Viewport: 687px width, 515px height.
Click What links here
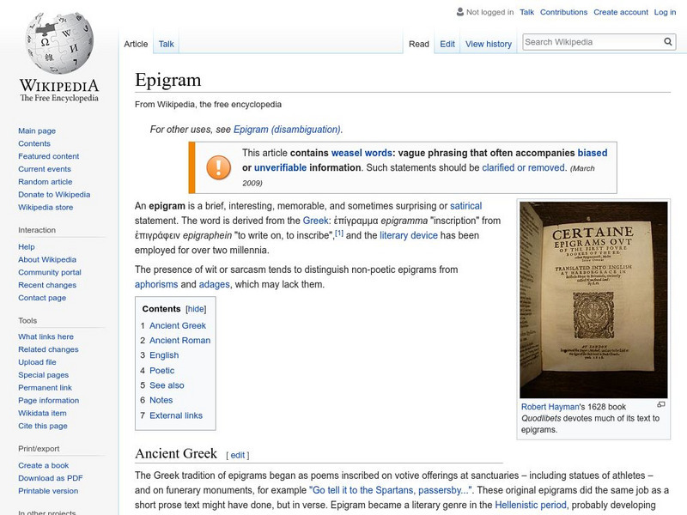click(46, 336)
